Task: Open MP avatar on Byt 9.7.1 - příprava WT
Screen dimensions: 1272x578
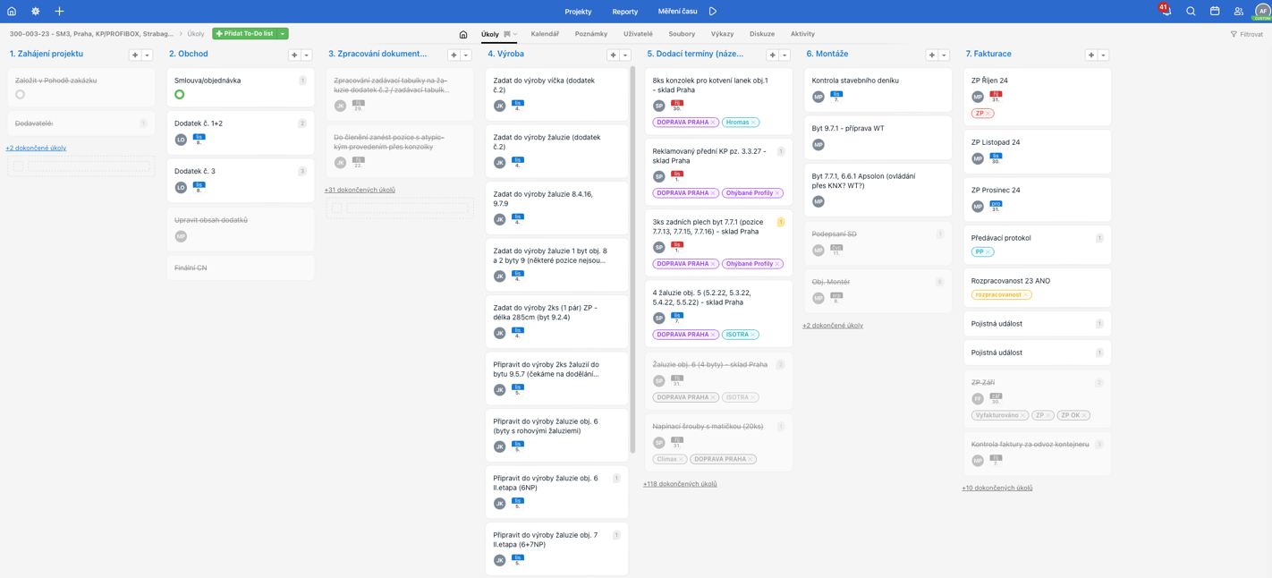Action: coord(818,145)
